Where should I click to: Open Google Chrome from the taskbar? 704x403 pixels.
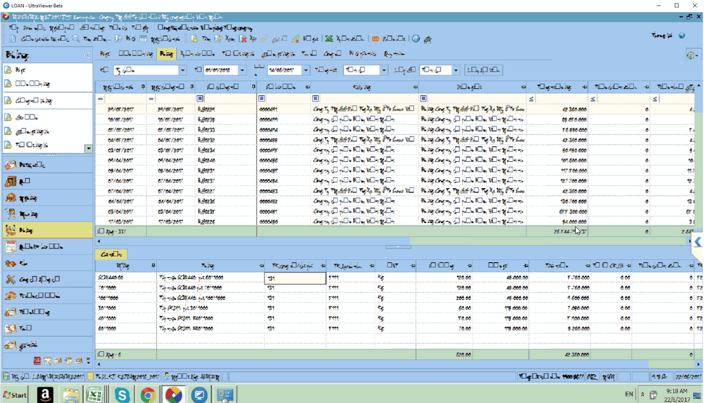click(x=148, y=394)
